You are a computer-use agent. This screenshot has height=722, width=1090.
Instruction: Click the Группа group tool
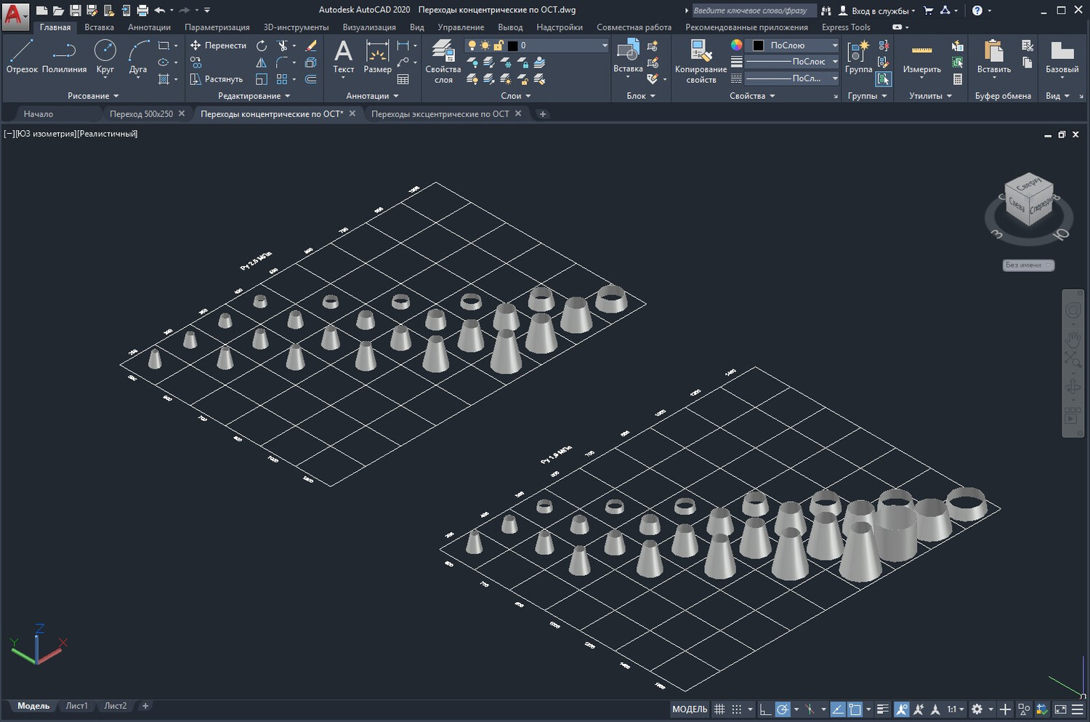coord(858,57)
